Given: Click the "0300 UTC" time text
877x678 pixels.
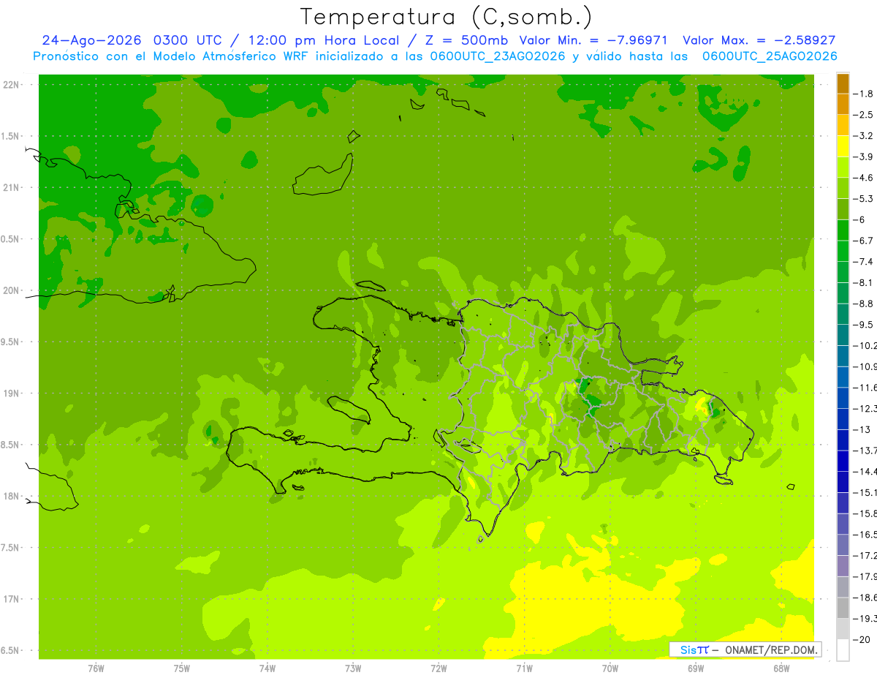Looking at the screenshot, I should tap(189, 40).
